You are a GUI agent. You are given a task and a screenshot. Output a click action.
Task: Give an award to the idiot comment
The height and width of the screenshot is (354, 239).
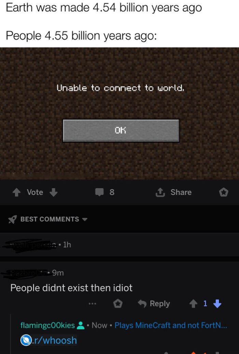pyautogui.click(x=117, y=304)
